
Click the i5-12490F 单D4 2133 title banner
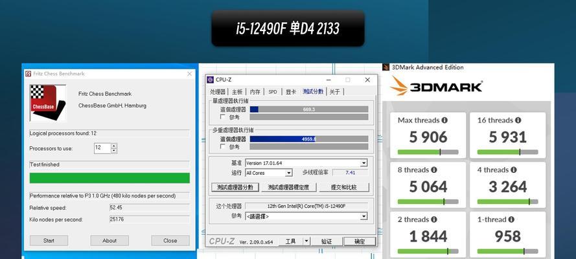(x=288, y=28)
